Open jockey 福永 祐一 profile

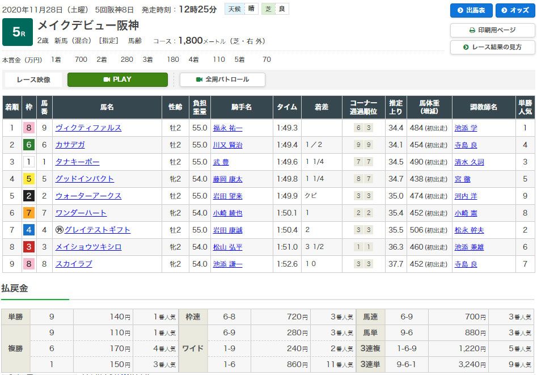coord(227,128)
